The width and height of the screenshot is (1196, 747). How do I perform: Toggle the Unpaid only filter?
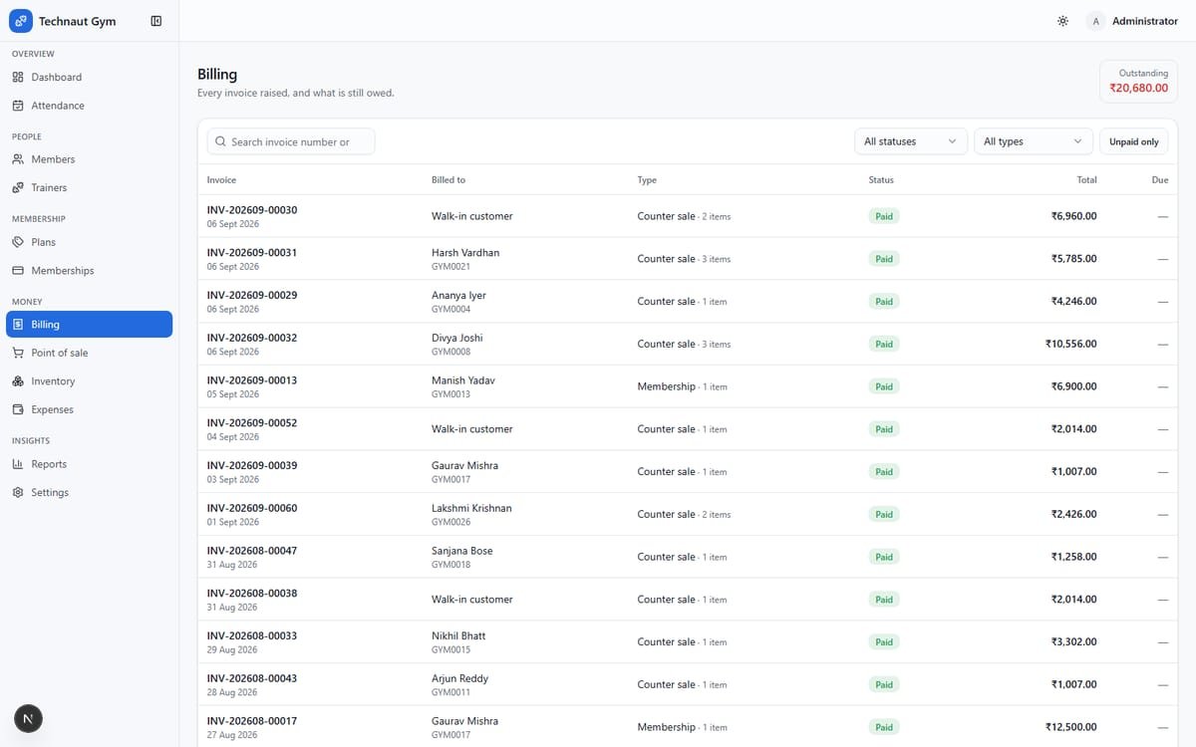pyautogui.click(x=1133, y=141)
